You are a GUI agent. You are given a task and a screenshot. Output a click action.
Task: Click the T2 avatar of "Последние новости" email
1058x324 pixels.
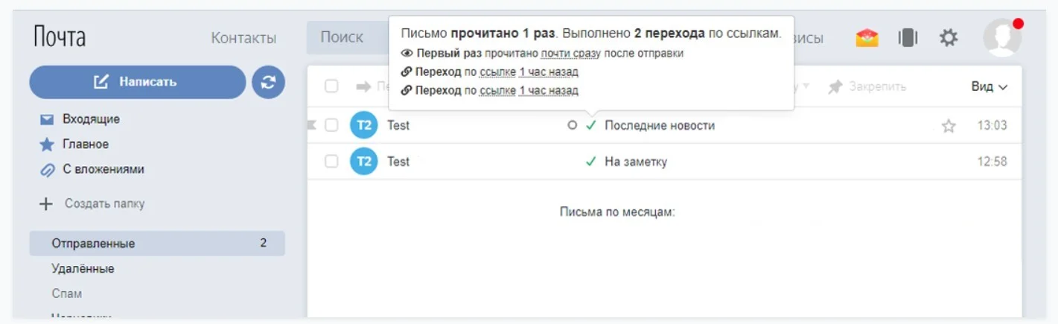(x=363, y=126)
